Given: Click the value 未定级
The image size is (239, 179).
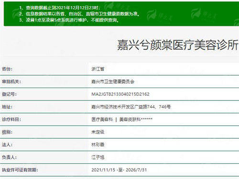Looking at the screenshot, I should [98, 132].
